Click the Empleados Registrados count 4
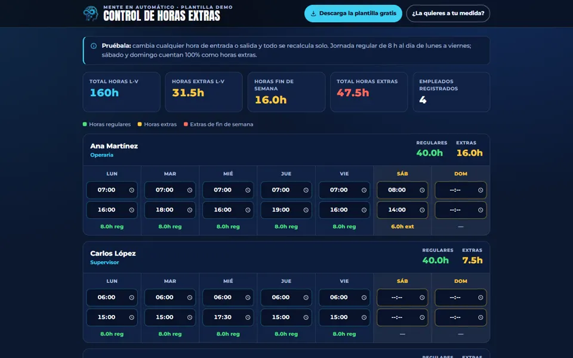573x358 pixels. [423, 100]
